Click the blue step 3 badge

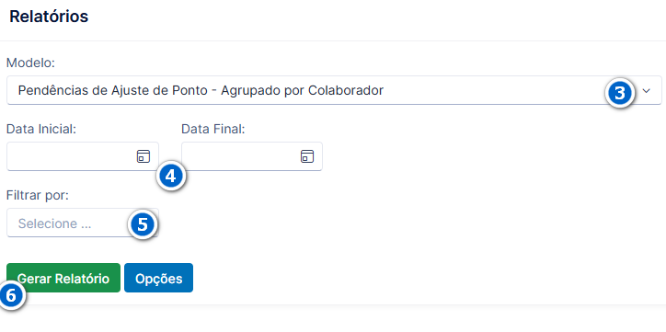coord(620,93)
